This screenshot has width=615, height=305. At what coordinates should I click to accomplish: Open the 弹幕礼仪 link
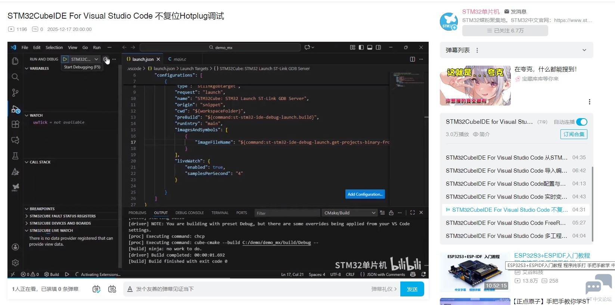384,289
